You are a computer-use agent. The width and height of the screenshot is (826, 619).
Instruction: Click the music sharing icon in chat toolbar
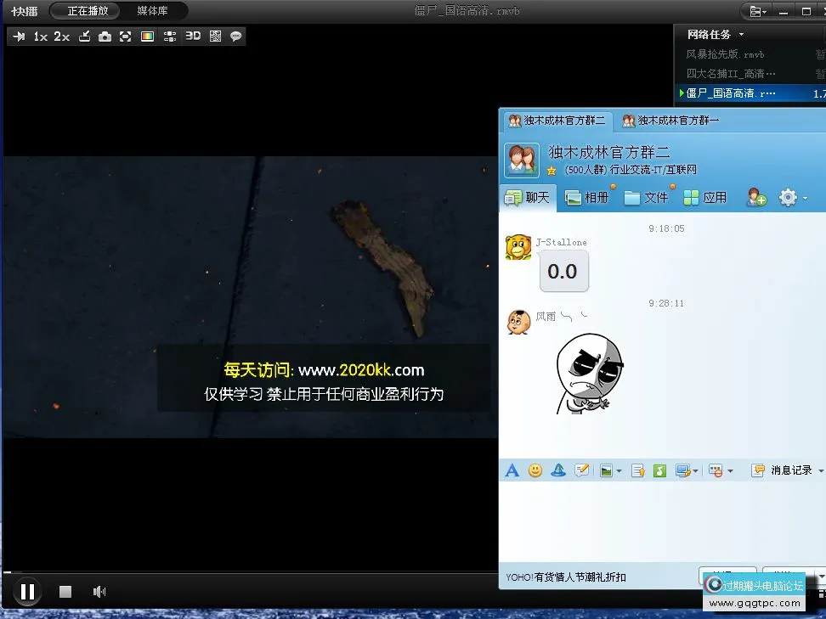coord(659,470)
